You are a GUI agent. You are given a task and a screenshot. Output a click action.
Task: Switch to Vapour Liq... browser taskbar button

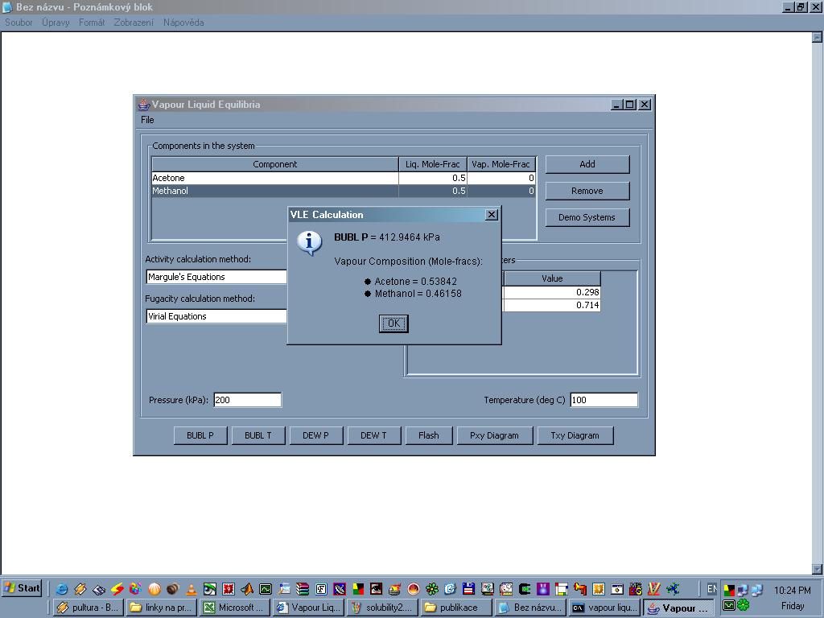308,608
